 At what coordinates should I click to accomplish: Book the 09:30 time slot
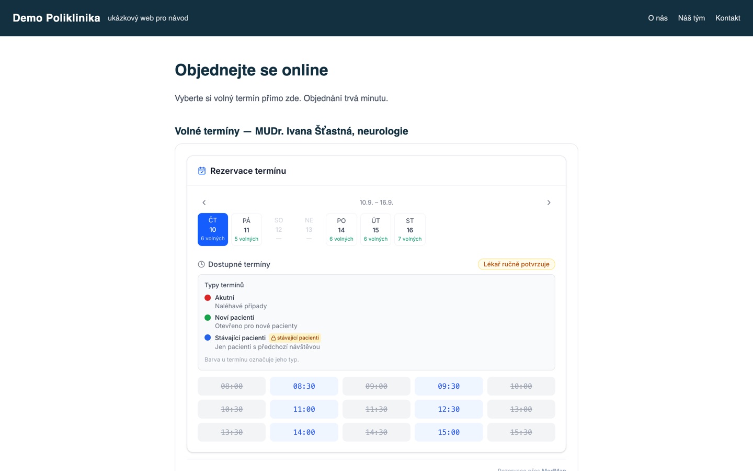(x=449, y=386)
